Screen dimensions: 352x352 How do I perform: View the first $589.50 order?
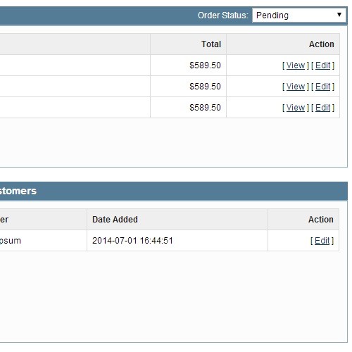[296, 65]
